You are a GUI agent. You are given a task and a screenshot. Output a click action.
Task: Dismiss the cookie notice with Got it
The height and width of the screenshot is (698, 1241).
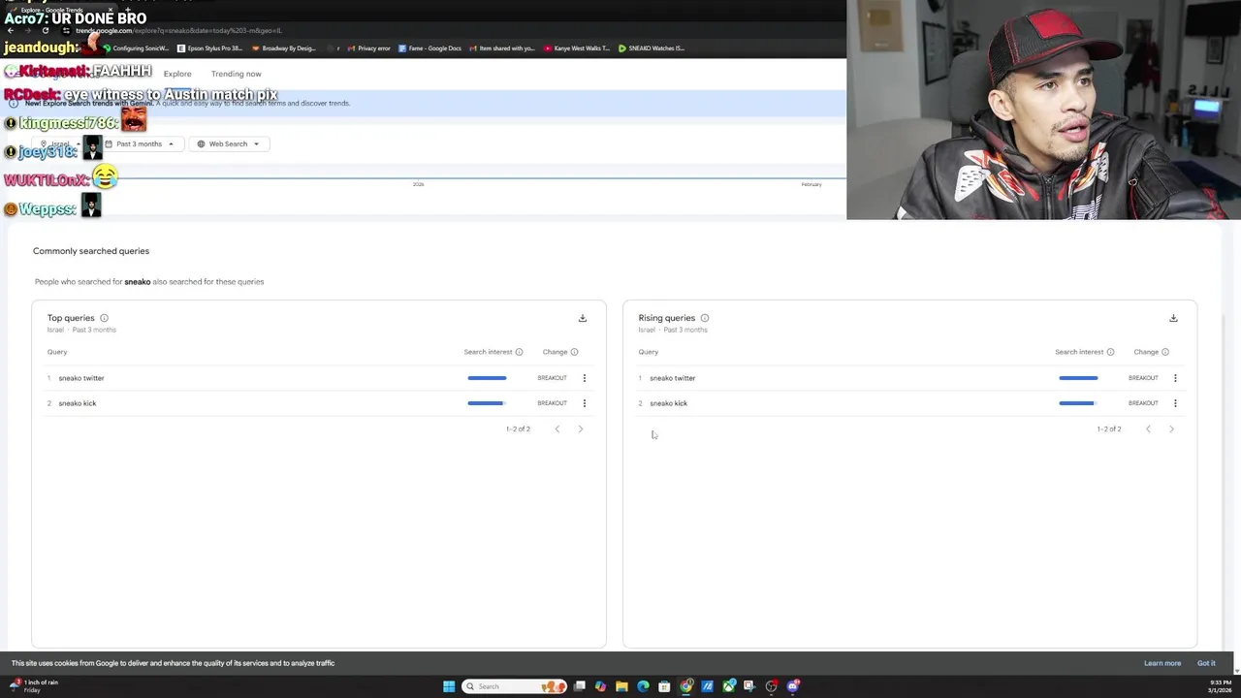1206,663
